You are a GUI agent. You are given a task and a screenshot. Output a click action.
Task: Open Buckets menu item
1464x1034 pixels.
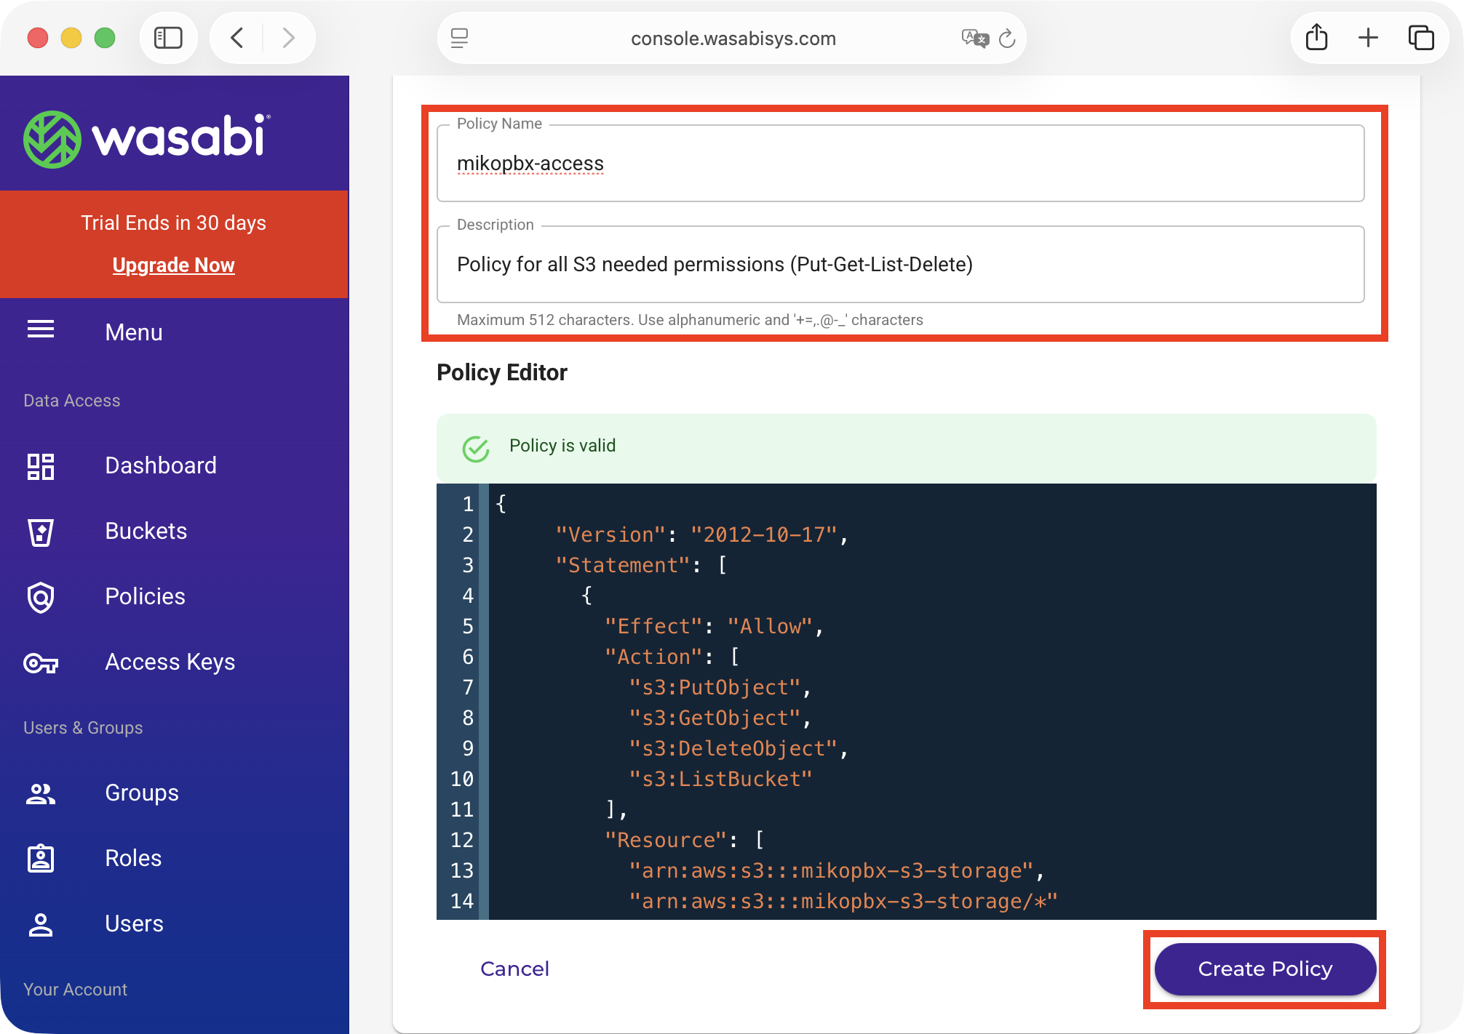click(x=146, y=531)
